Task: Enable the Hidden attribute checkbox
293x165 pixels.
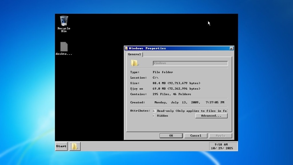Action: tap(154, 116)
